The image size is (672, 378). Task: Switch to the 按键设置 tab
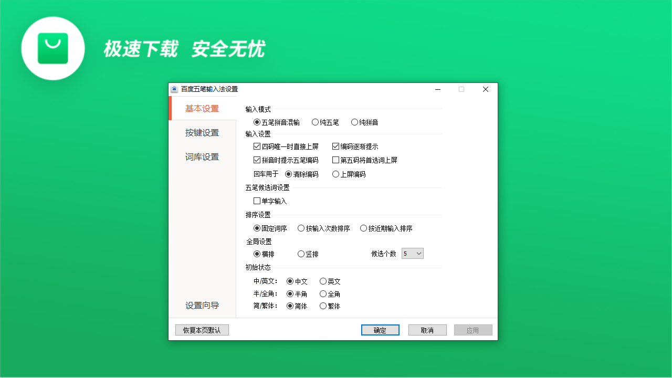point(201,132)
